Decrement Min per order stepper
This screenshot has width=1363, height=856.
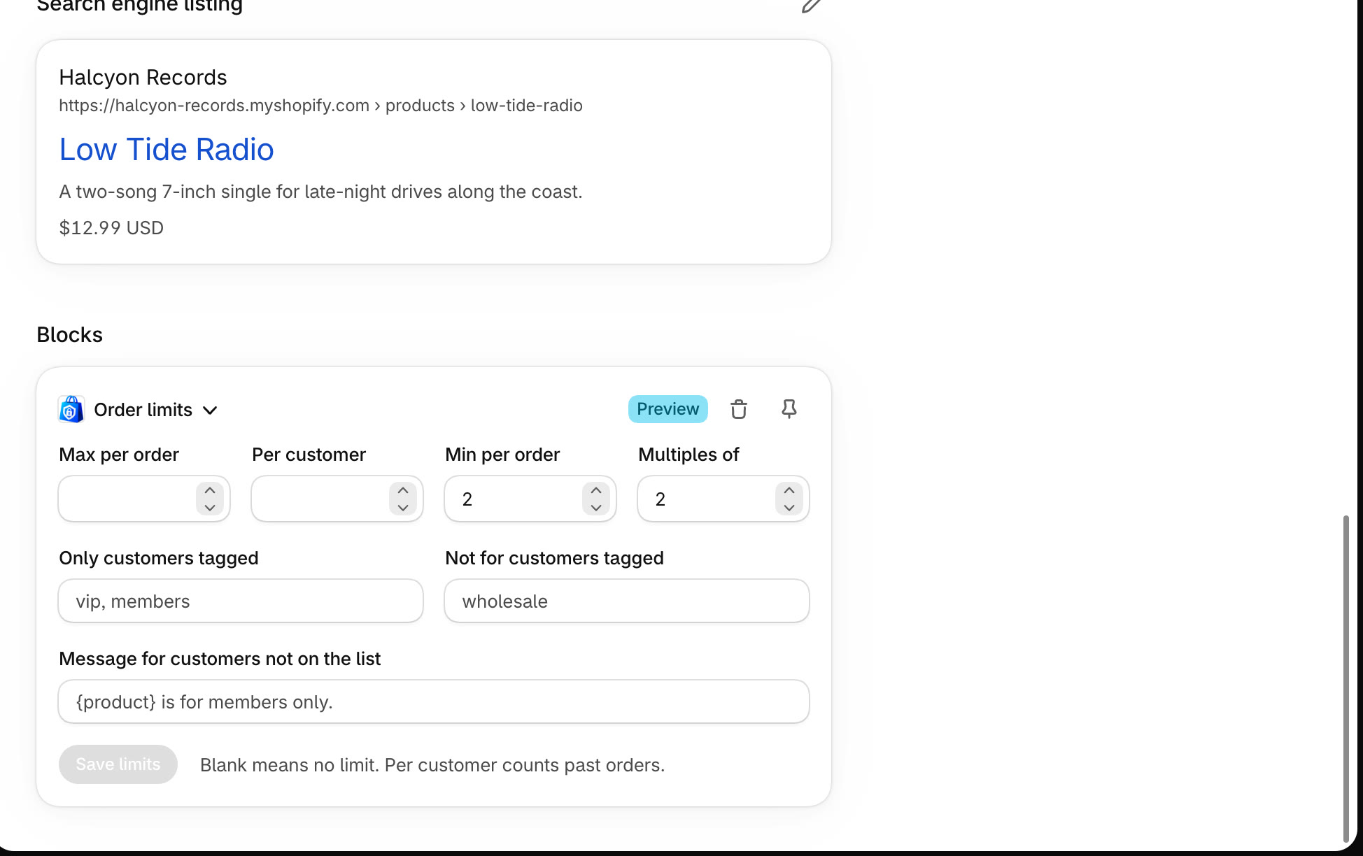point(596,508)
